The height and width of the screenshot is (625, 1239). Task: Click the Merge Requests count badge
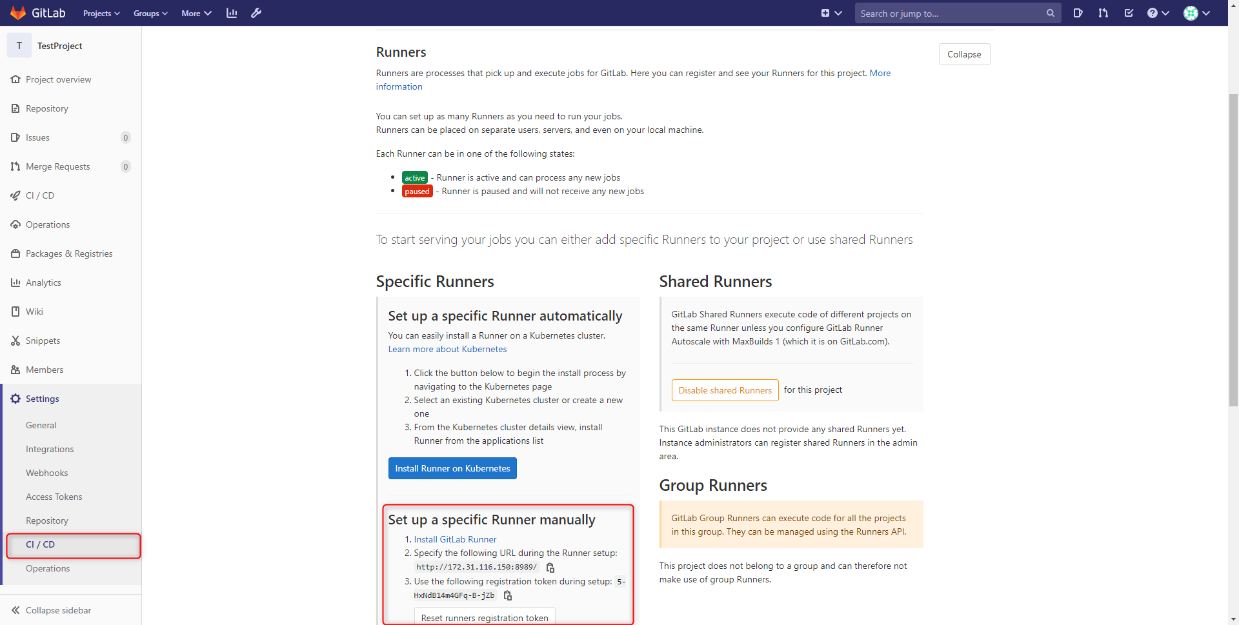click(x=126, y=166)
